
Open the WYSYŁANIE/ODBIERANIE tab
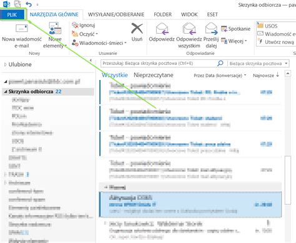pos(116,14)
